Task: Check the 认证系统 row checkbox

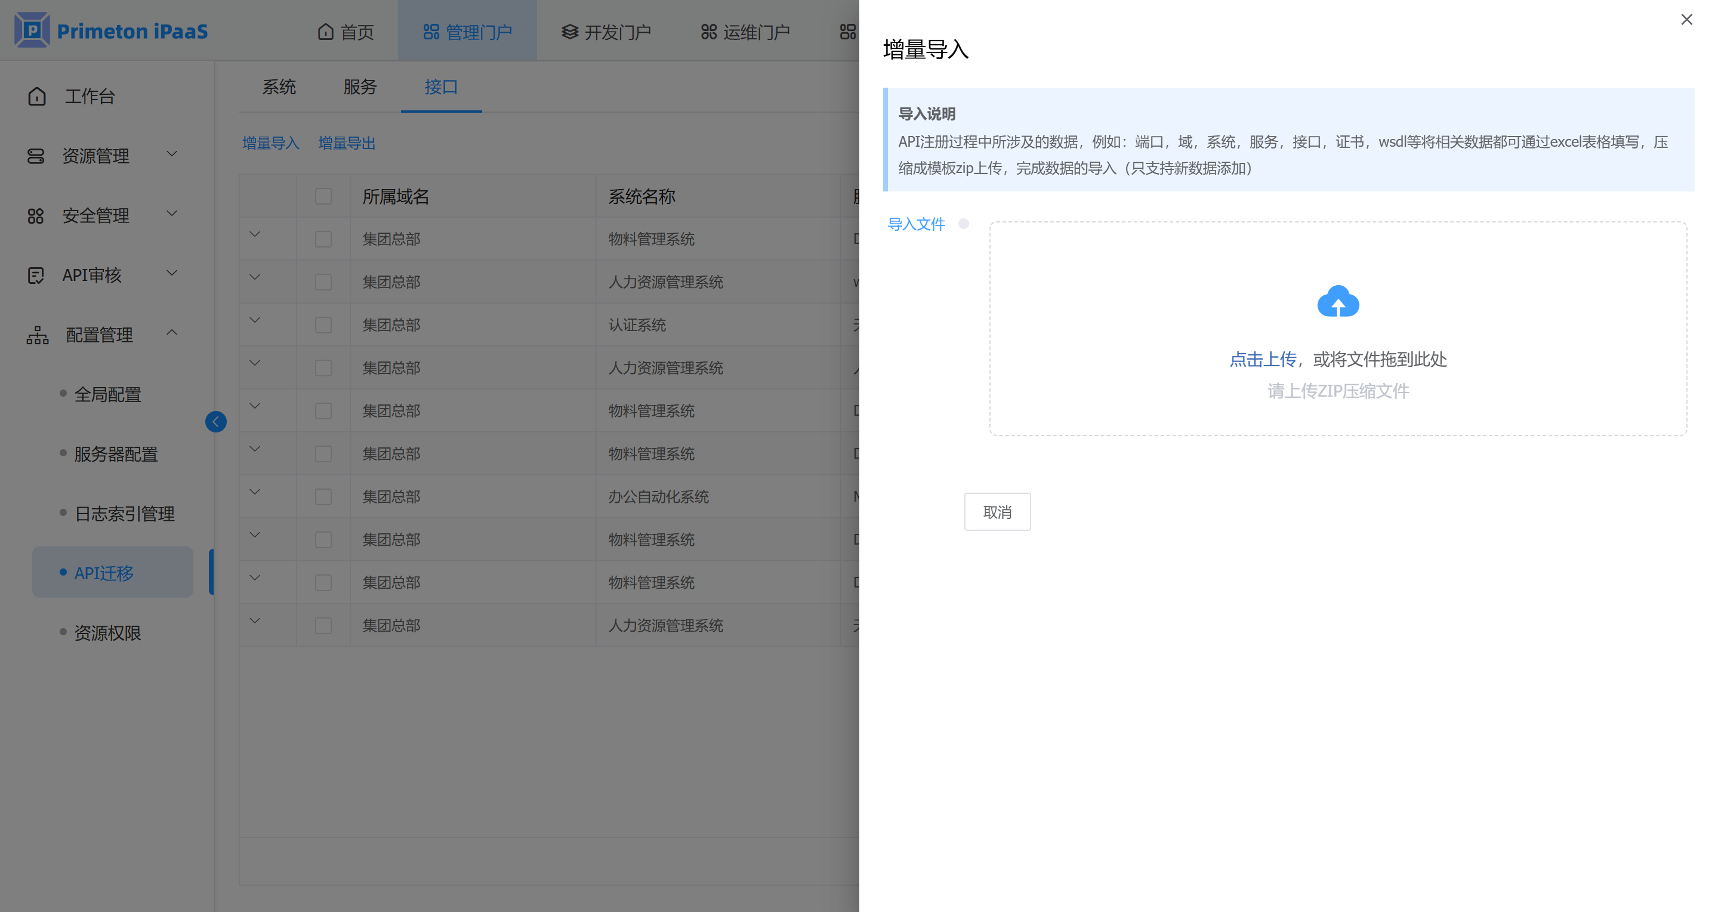Action: [323, 324]
